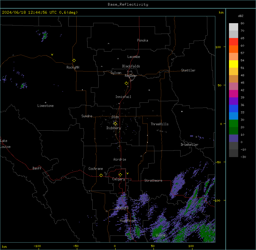Click the -30 value on the dBZ legend
The width and height of the screenshot is (256, 250).
pyautogui.click(x=243, y=157)
